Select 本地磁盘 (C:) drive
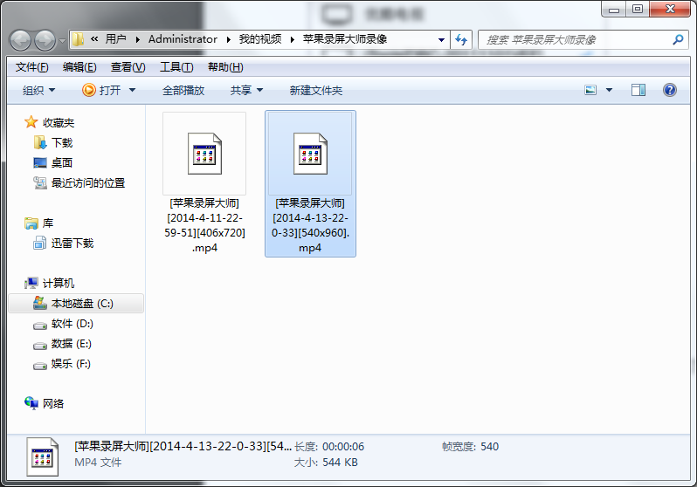 76,304
